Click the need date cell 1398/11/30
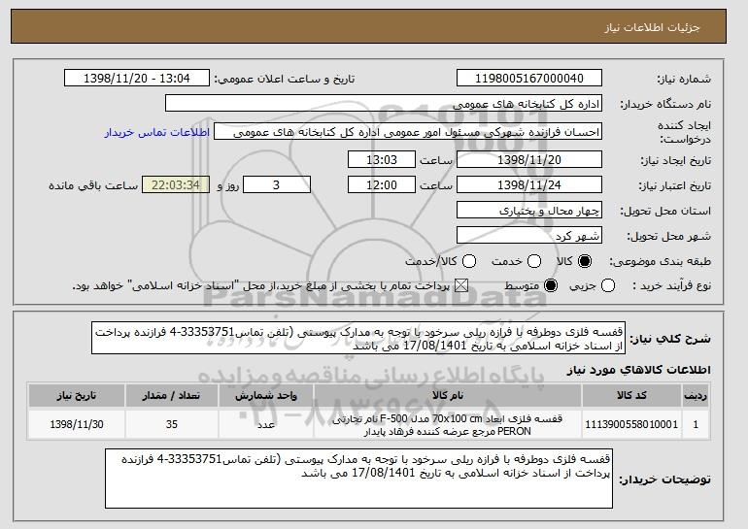The width and height of the screenshot is (748, 529). [x=77, y=424]
